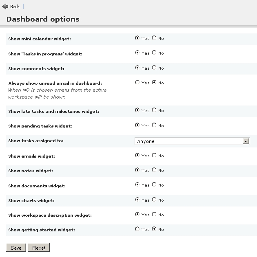Select Yes for charts widget

pos(137,200)
